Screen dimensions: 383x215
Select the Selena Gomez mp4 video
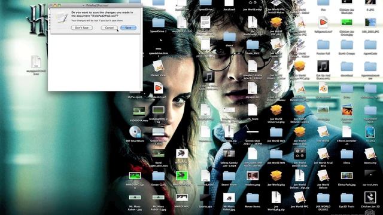point(229,154)
